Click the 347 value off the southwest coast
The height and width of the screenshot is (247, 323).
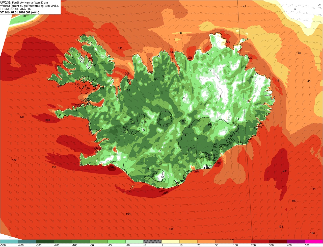coord(112,167)
